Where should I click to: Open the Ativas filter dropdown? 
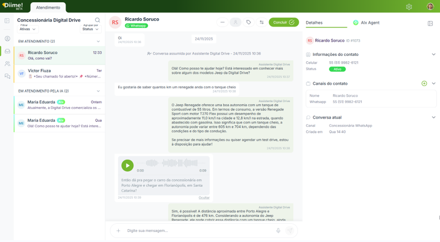[28, 29]
